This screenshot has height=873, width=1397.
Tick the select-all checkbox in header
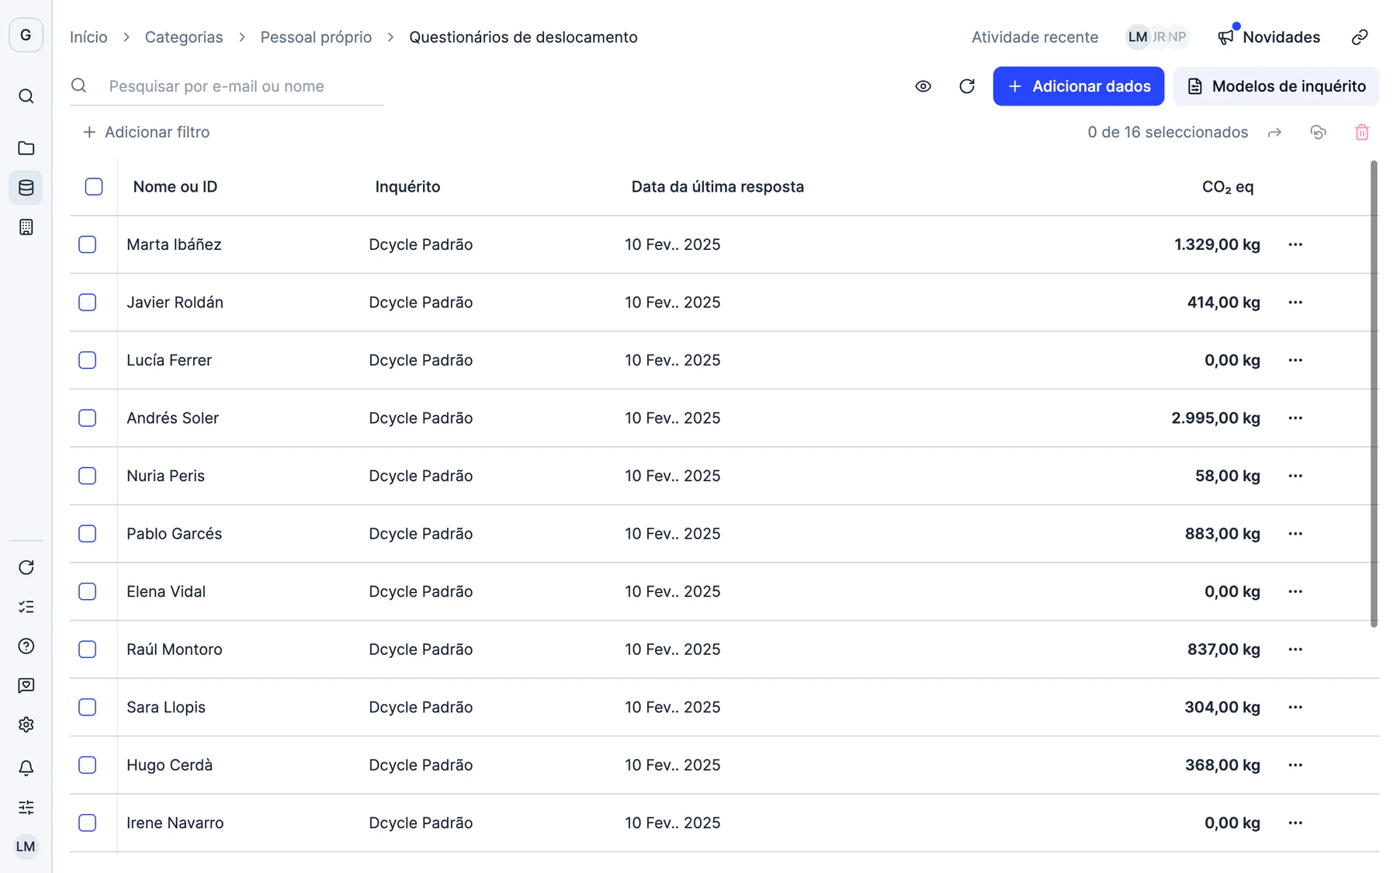click(94, 187)
